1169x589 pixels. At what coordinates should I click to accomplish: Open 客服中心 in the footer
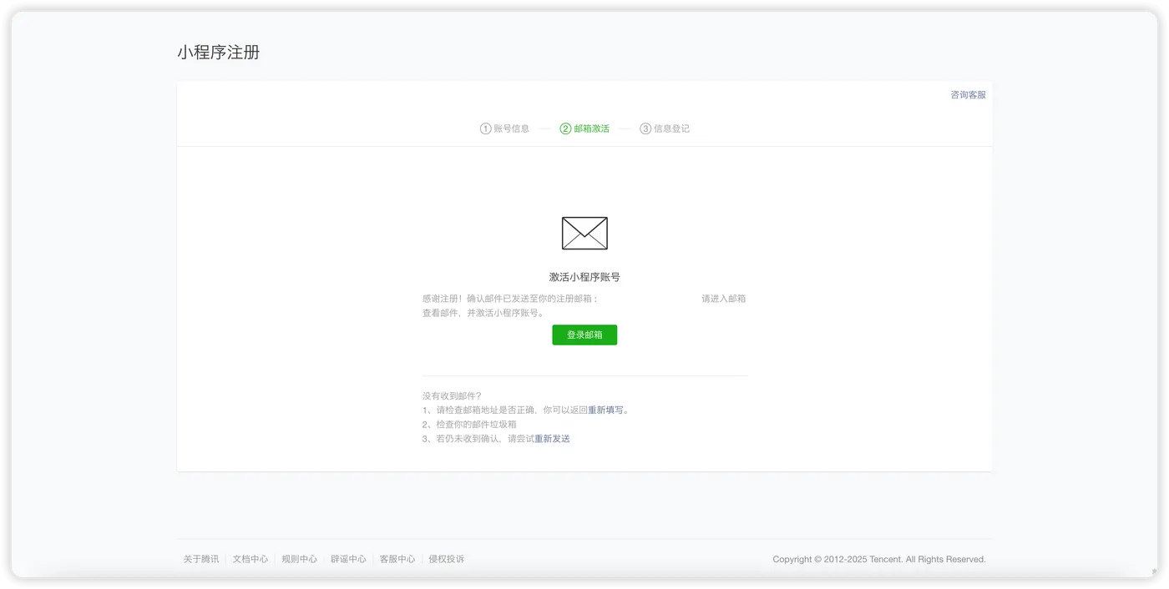coord(397,559)
